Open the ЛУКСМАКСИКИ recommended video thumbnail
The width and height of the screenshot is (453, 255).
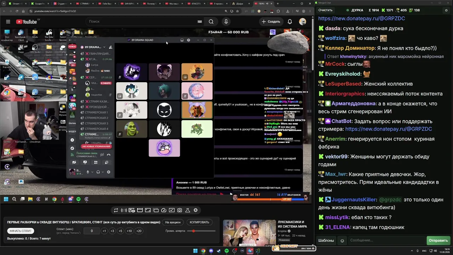click(x=250, y=233)
